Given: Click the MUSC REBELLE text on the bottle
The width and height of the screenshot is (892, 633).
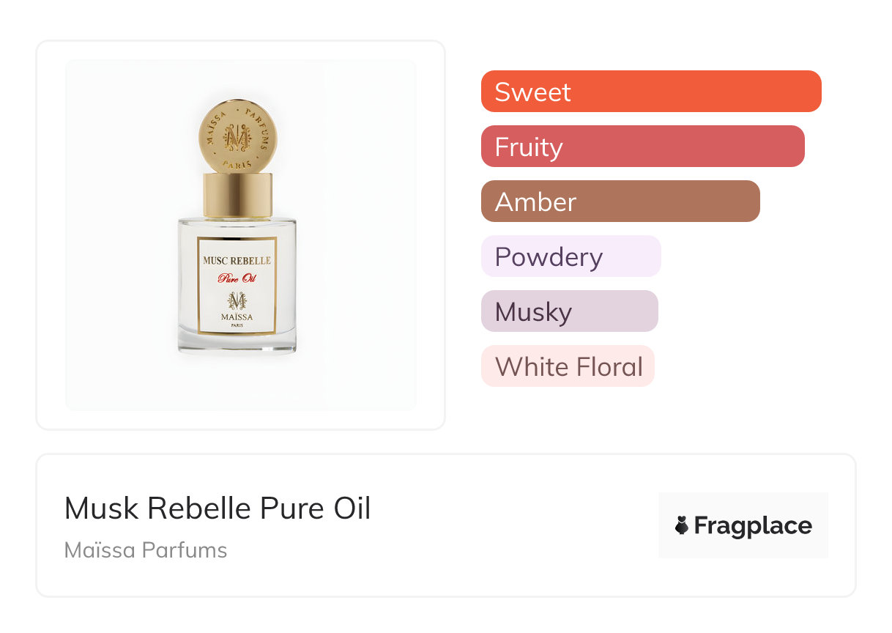Looking at the screenshot, I should coord(237,260).
